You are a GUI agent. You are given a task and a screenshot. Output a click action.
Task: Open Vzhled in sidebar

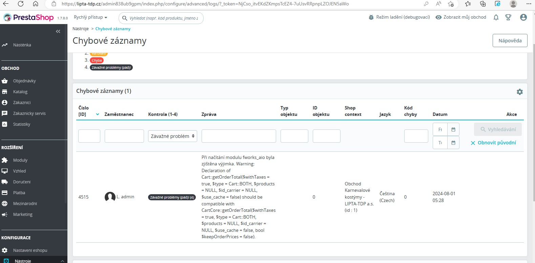19,171
